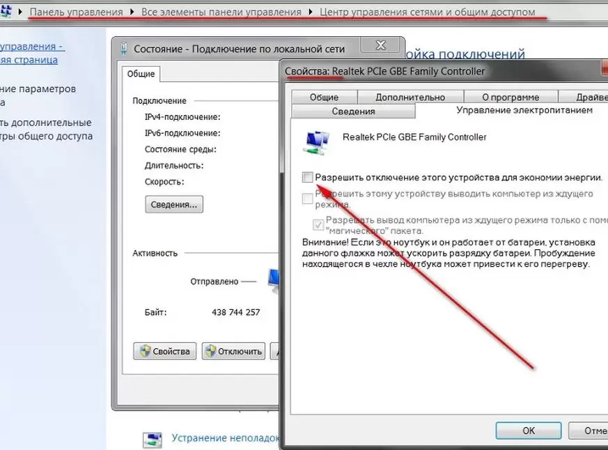Image resolution: width=608 pixels, height=450 pixels.
Task: Open the Сведения tab in properties
Action: pos(353,111)
